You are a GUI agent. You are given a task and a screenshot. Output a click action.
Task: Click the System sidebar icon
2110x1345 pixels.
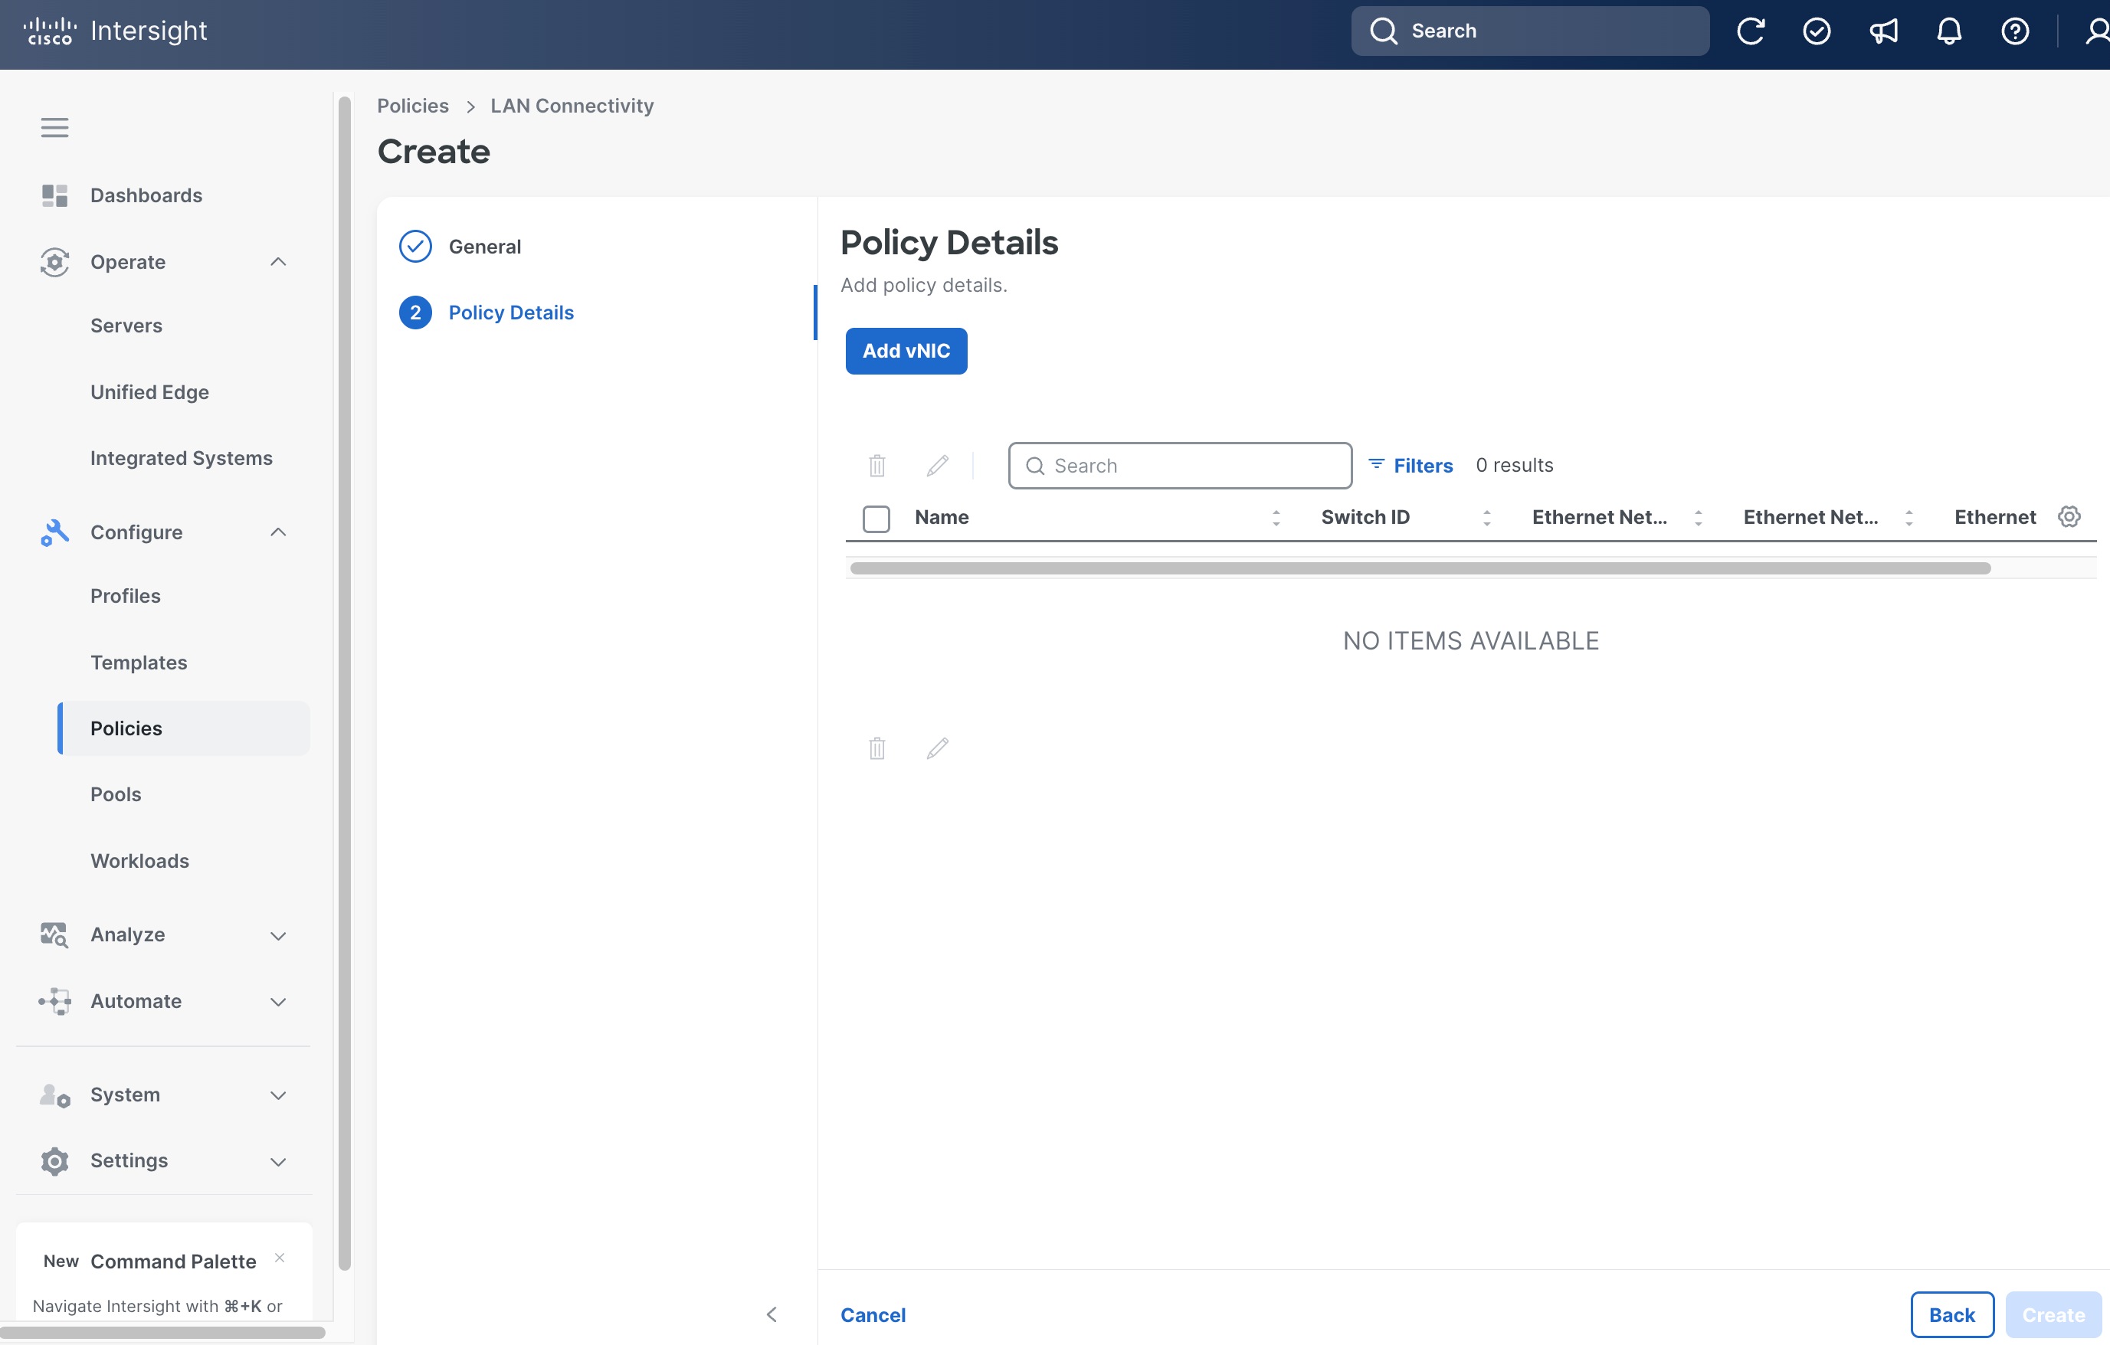point(54,1095)
